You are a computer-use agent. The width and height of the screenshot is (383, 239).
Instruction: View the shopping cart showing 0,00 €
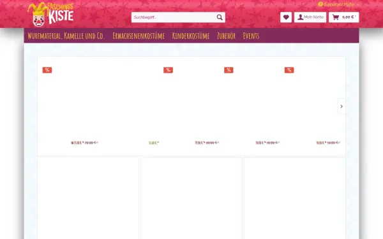point(343,17)
